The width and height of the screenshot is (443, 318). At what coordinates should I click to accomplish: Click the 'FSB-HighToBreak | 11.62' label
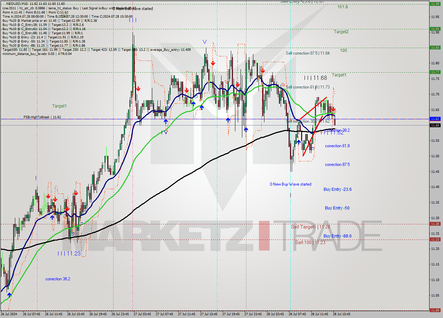42,117
